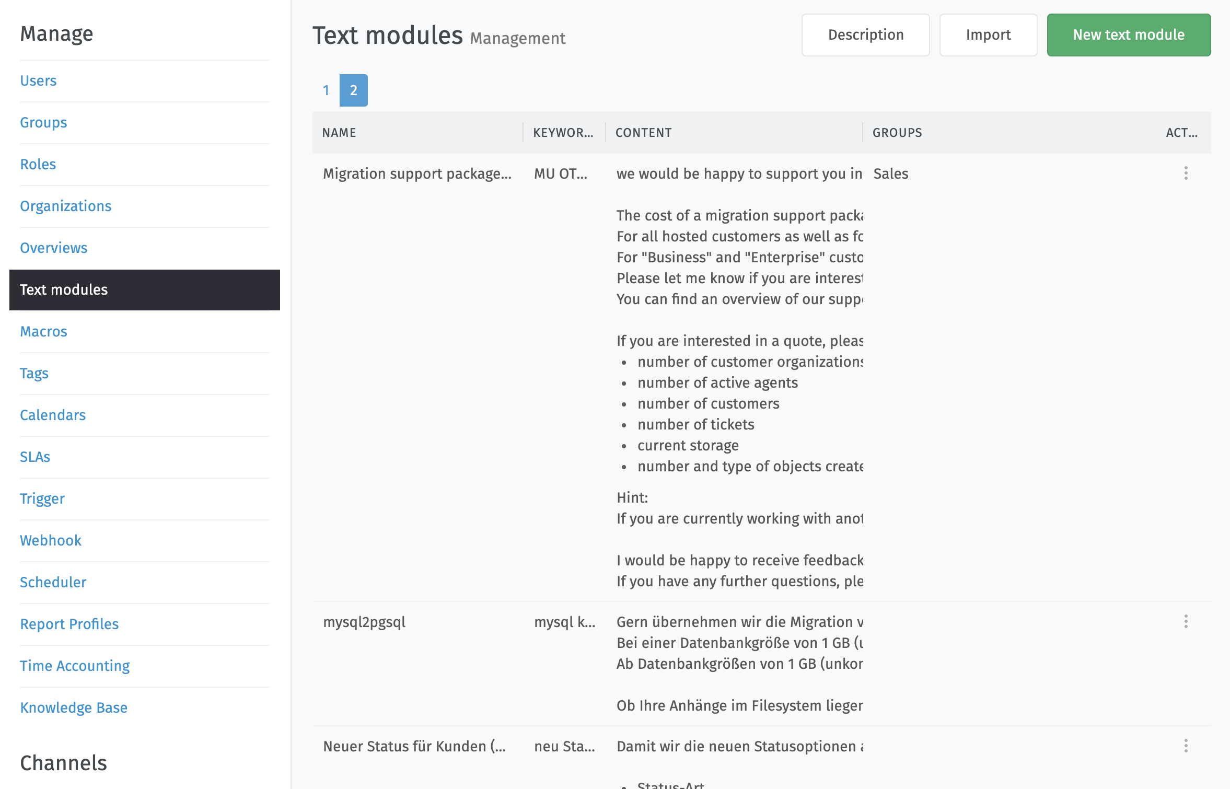Image resolution: width=1230 pixels, height=789 pixels.
Task: Open actions menu for mysql2pgsql module
Action: (x=1185, y=622)
